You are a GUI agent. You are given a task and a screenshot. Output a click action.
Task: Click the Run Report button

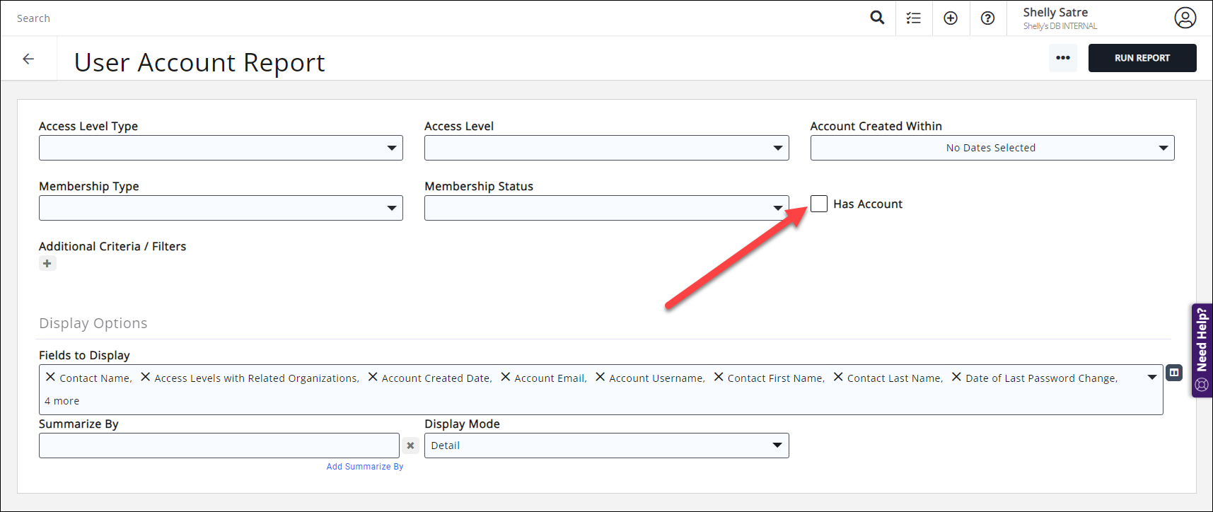[1142, 58]
